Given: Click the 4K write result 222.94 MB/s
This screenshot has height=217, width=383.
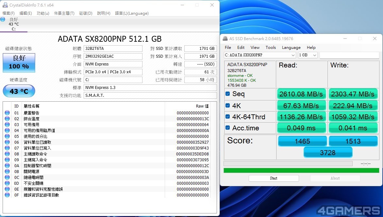Looking at the screenshot, I should pos(353,106).
